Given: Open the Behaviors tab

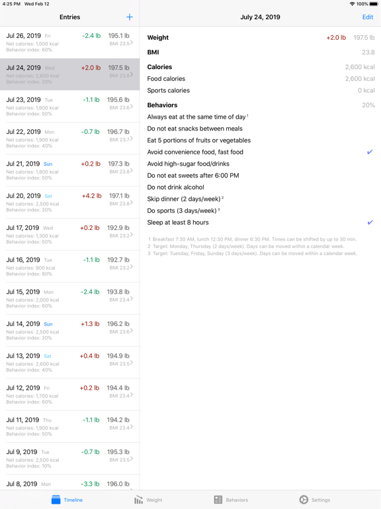Looking at the screenshot, I should [x=231, y=500].
